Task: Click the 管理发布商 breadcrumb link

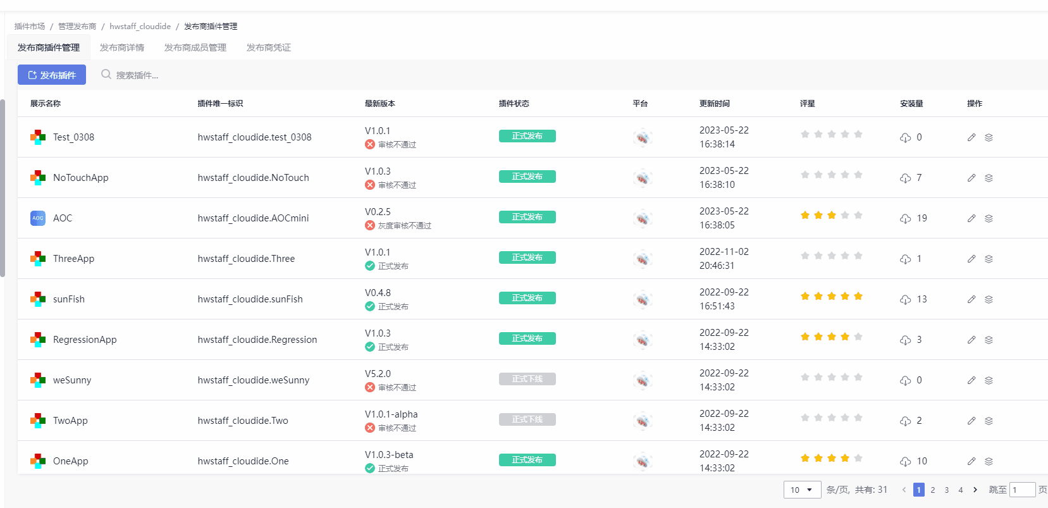Action: (77, 26)
